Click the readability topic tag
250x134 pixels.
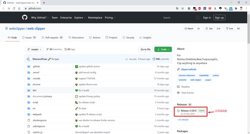pos(204,75)
